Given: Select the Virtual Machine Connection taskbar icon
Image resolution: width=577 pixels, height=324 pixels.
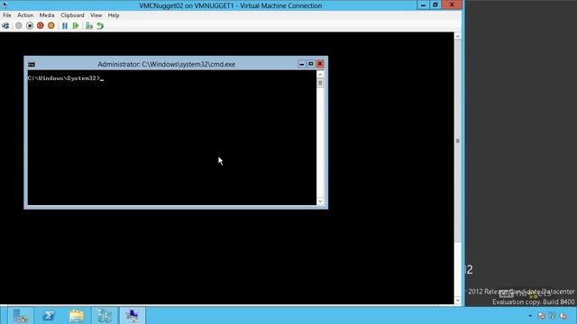Looking at the screenshot, I should [133, 316].
